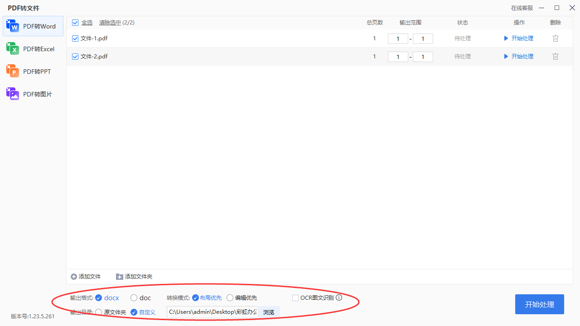
Task: Click the PDF转图片 sidebar icon
Action: (x=12, y=94)
